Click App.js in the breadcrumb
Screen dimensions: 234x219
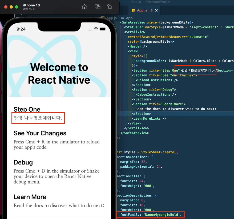[112, 18]
